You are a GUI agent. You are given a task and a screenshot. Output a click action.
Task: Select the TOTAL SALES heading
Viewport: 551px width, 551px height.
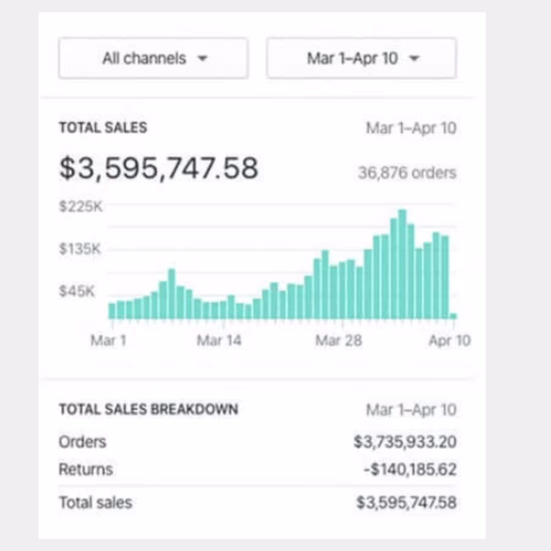point(103,128)
